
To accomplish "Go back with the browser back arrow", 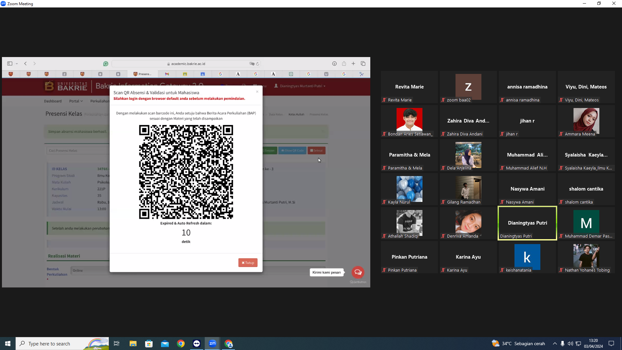I will (x=25, y=64).
